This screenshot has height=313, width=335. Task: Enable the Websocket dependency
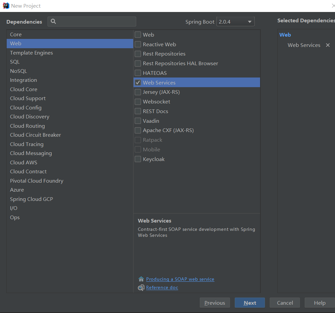click(138, 101)
